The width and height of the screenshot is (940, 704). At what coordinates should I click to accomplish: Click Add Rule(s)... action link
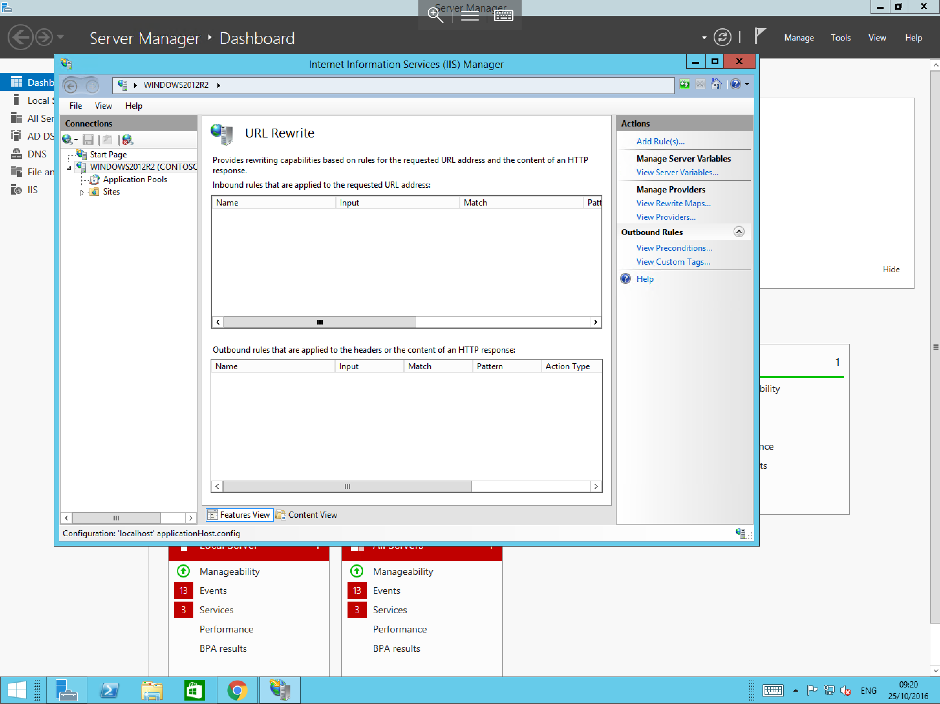660,141
